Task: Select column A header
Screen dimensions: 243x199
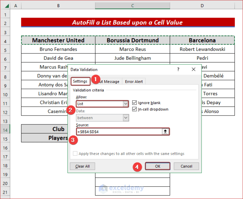Action: pyautogui.click(x=16, y=6)
